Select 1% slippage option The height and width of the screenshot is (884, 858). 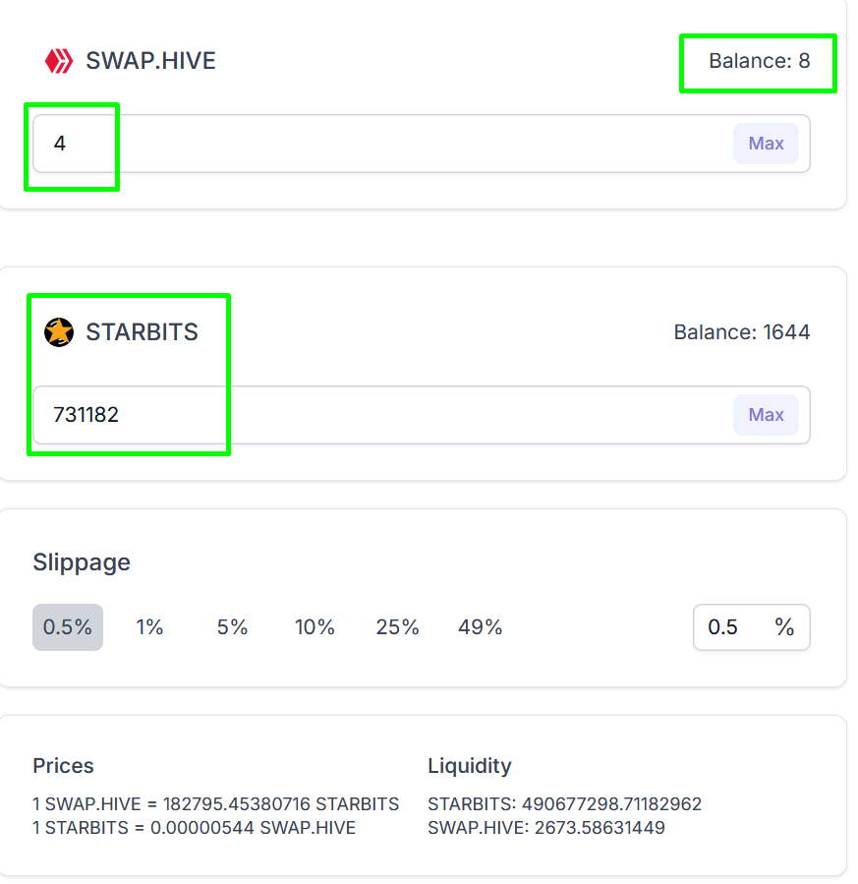149,627
